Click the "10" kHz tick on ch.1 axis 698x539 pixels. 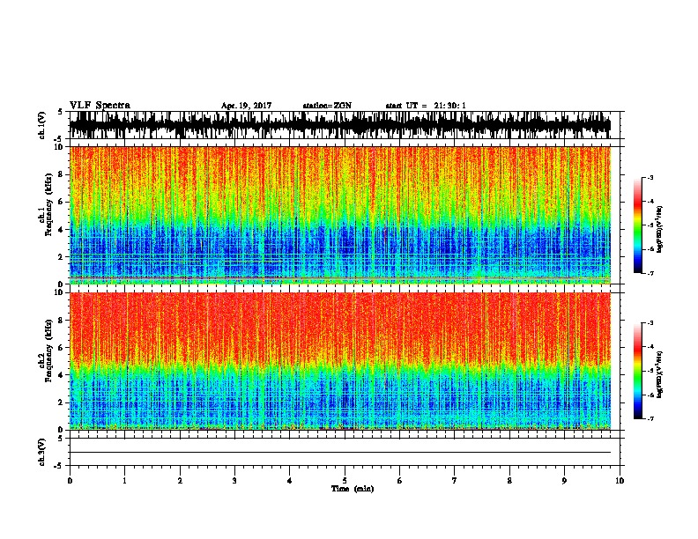59,147
